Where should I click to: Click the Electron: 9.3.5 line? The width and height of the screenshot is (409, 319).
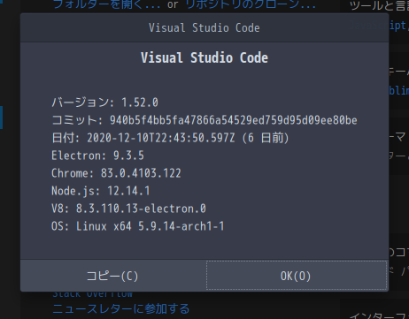97,156
